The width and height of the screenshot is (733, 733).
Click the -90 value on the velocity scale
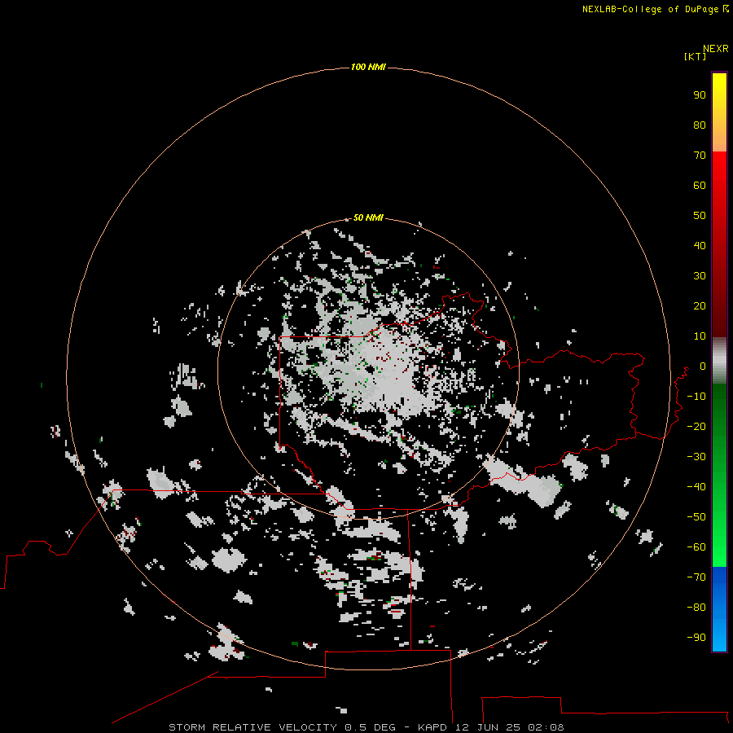[696, 638]
